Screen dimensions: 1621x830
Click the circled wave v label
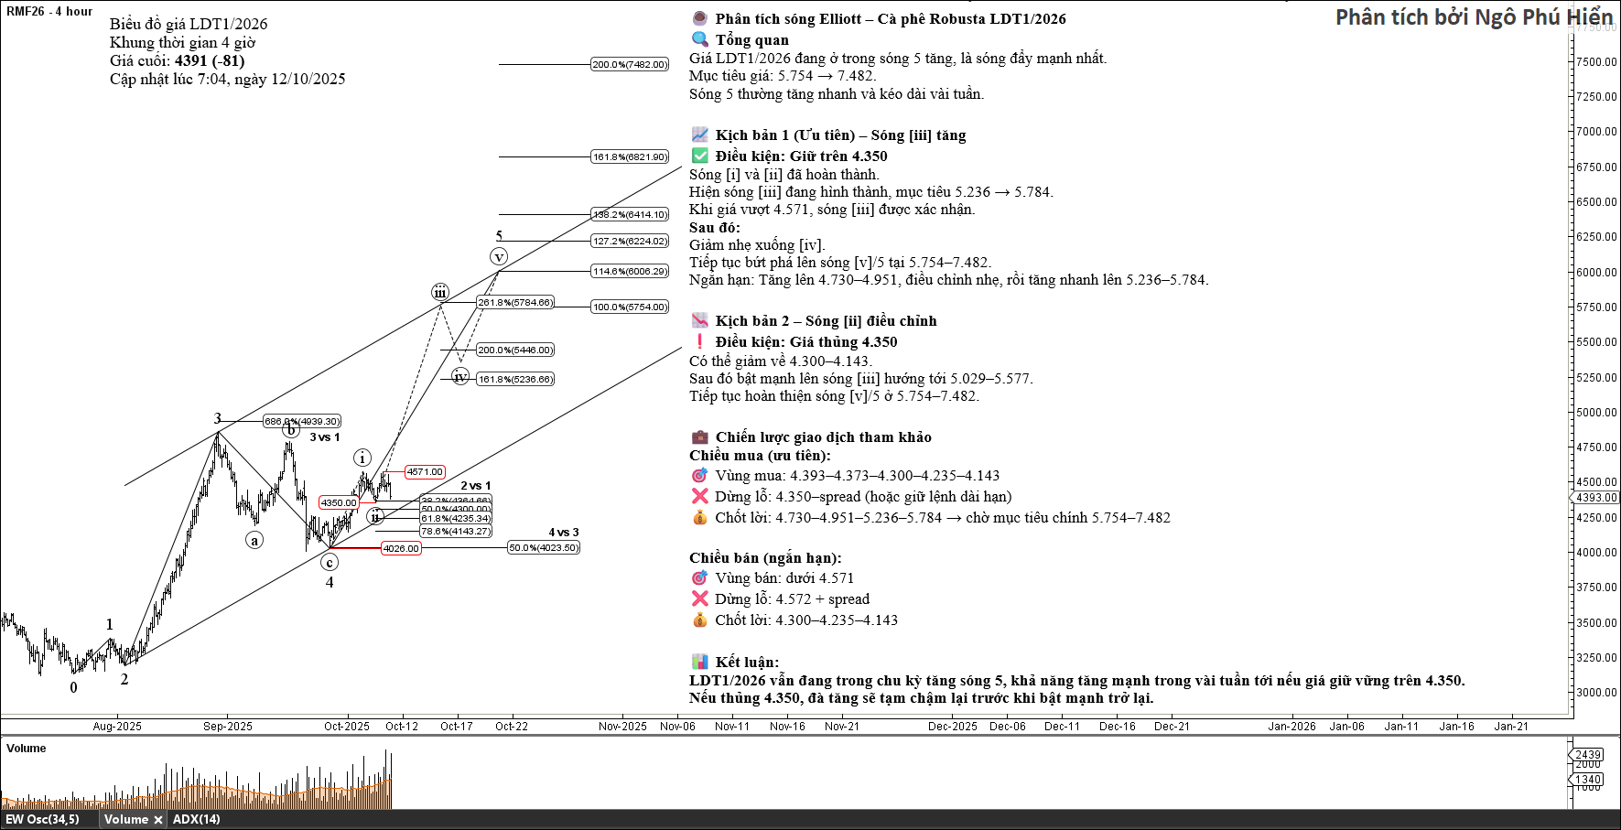(499, 257)
